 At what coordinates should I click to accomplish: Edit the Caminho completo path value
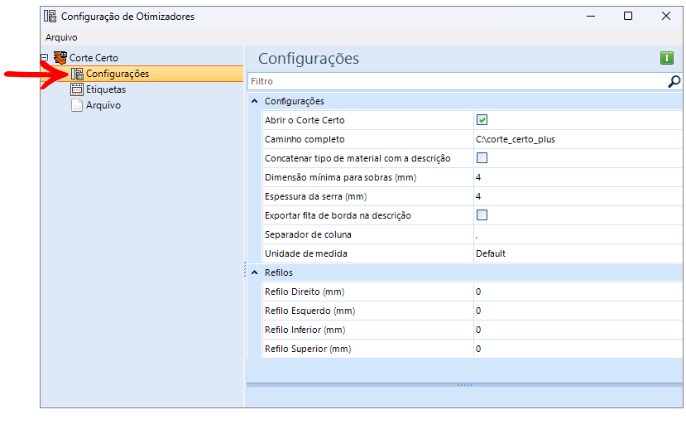(578, 139)
